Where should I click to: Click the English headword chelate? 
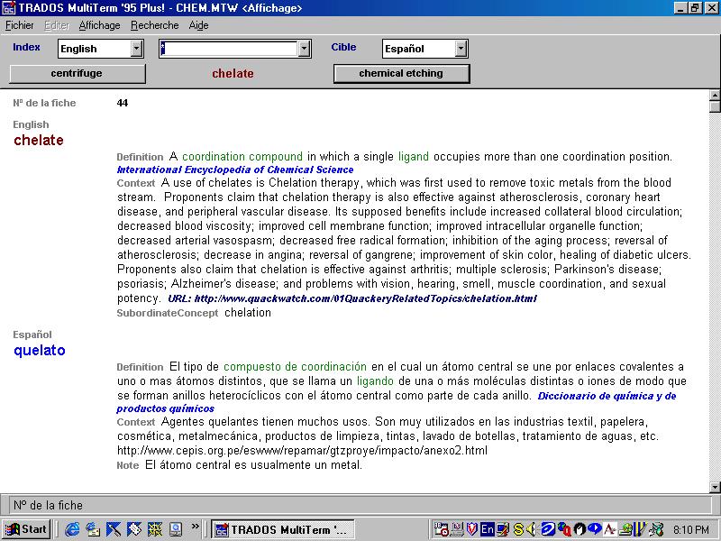[39, 141]
